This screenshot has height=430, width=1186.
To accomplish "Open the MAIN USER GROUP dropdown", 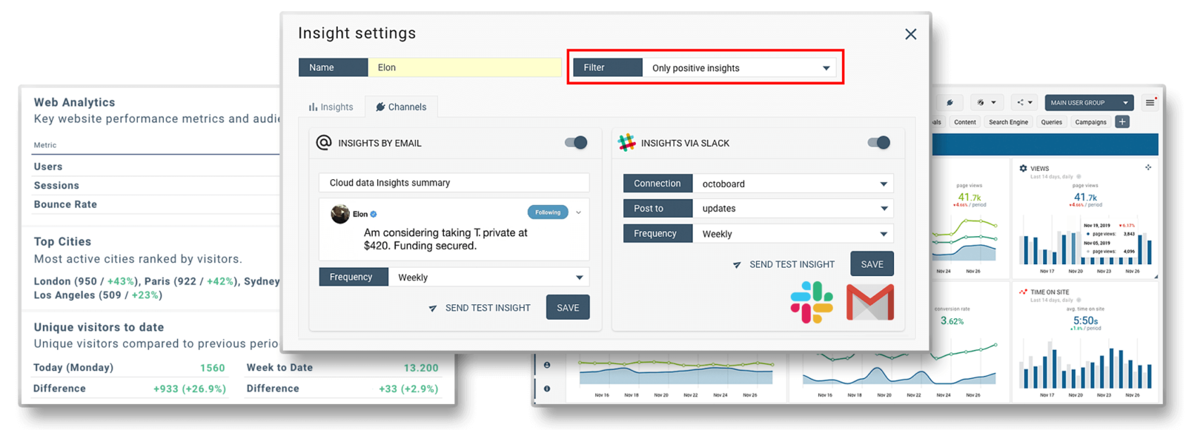I will [x=1089, y=103].
